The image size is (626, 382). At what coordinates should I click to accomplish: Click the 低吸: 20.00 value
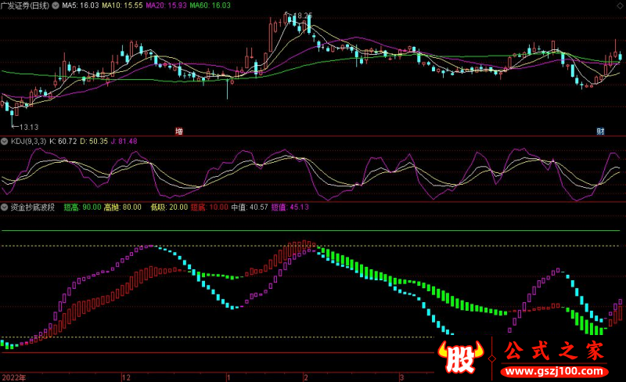[x=169, y=207]
